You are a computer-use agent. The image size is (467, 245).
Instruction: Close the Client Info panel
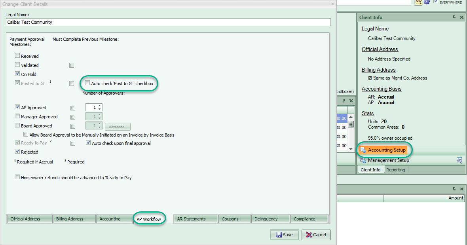(461, 17)
